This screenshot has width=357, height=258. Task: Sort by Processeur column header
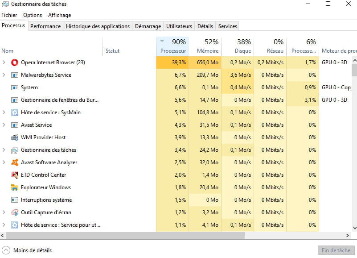pos(172,46)
